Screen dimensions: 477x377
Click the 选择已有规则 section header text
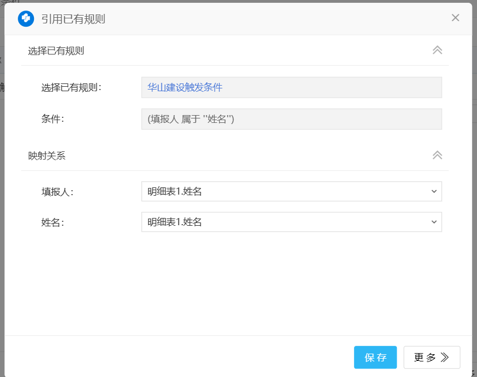coord(56,51)
